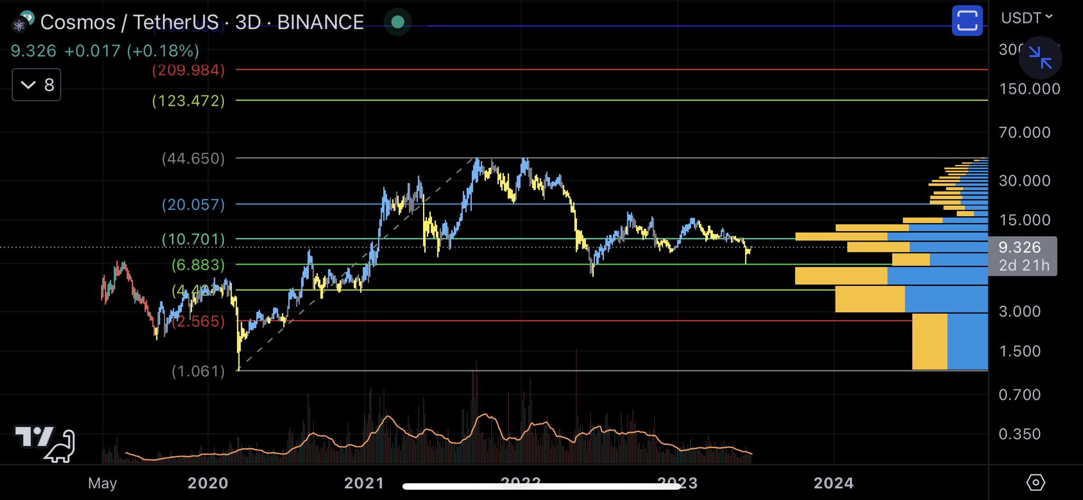Click the 1.500 price axis label
The height and width of the screenshot is (500, 1083).
pyautogui.click(x=1020, y=351)
